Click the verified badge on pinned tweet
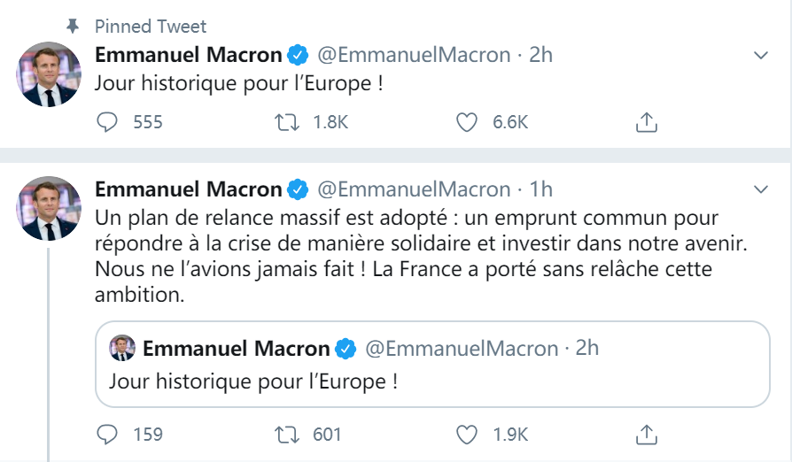 click(x=298, y=55)
